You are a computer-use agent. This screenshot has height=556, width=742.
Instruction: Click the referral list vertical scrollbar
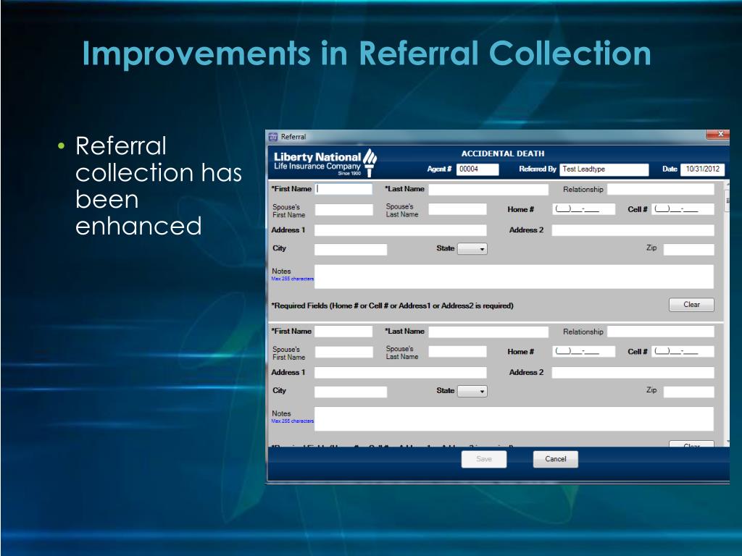click(x=726, y=313)
